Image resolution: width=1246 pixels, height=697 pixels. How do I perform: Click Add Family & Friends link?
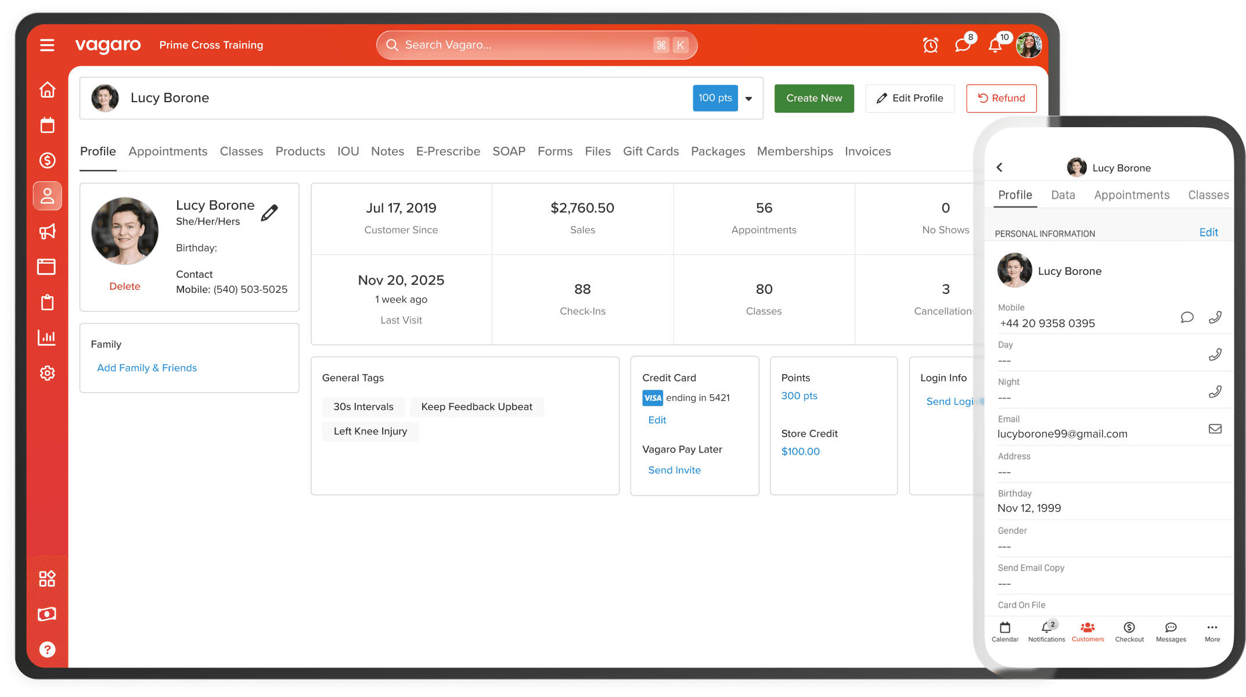[x=147, y=368]
